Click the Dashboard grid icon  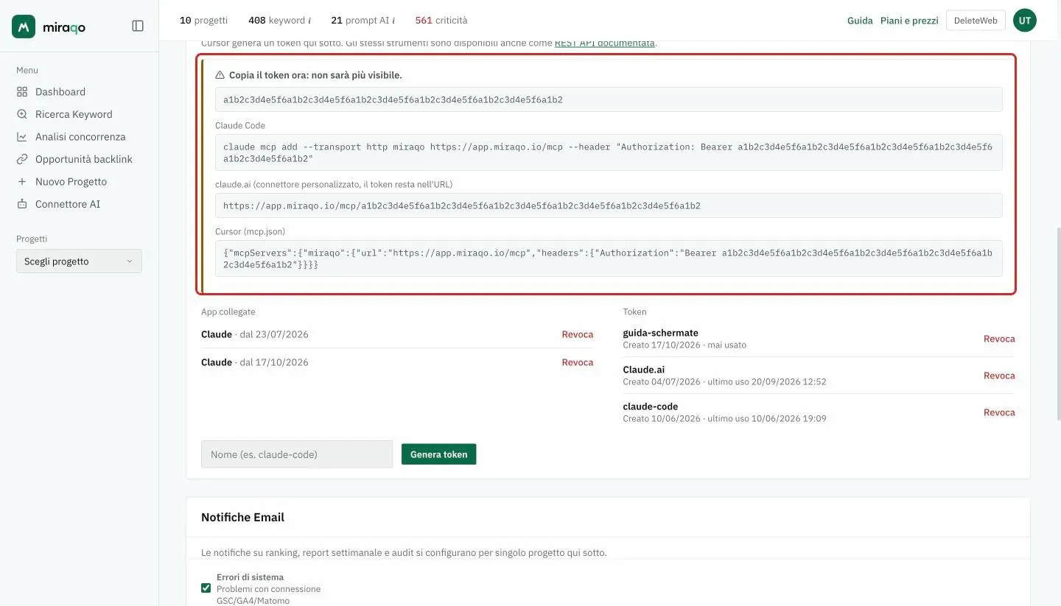click(x=22, y=92)
